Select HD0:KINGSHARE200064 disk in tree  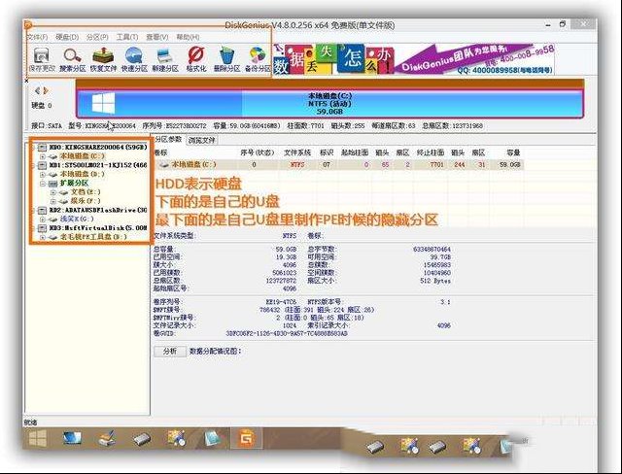(97, 147)
